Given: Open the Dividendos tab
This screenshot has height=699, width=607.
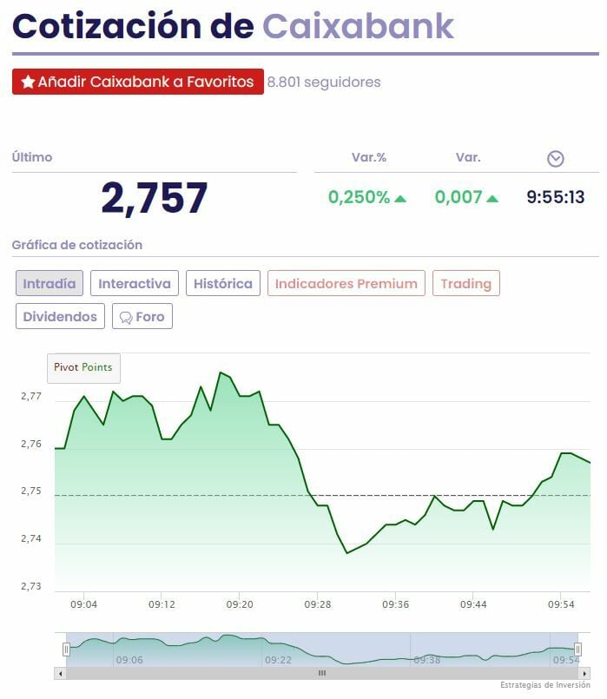Looking at the screenshot, I should [x=60, y=316].
